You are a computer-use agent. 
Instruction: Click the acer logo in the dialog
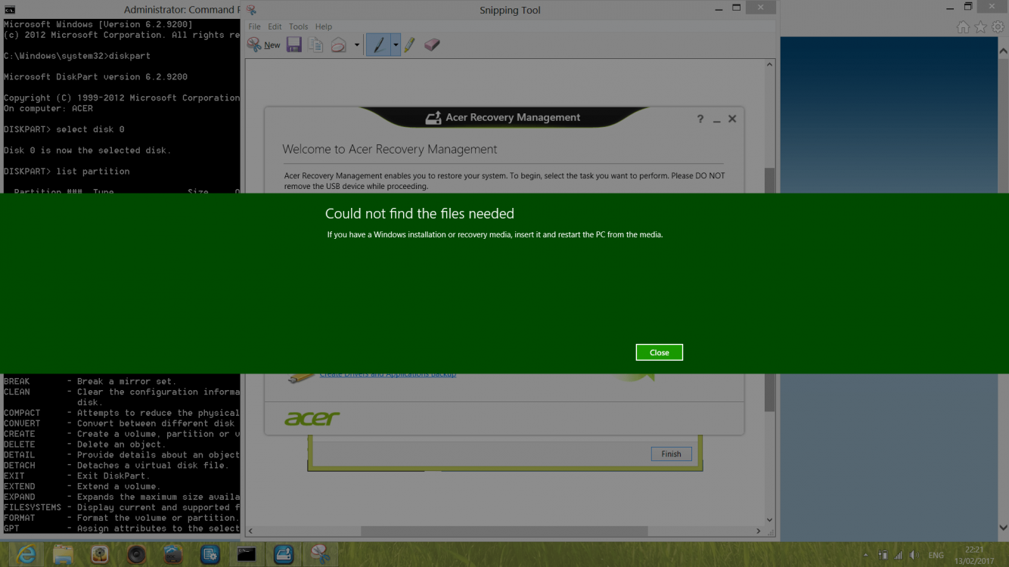(x=312, y=419)
